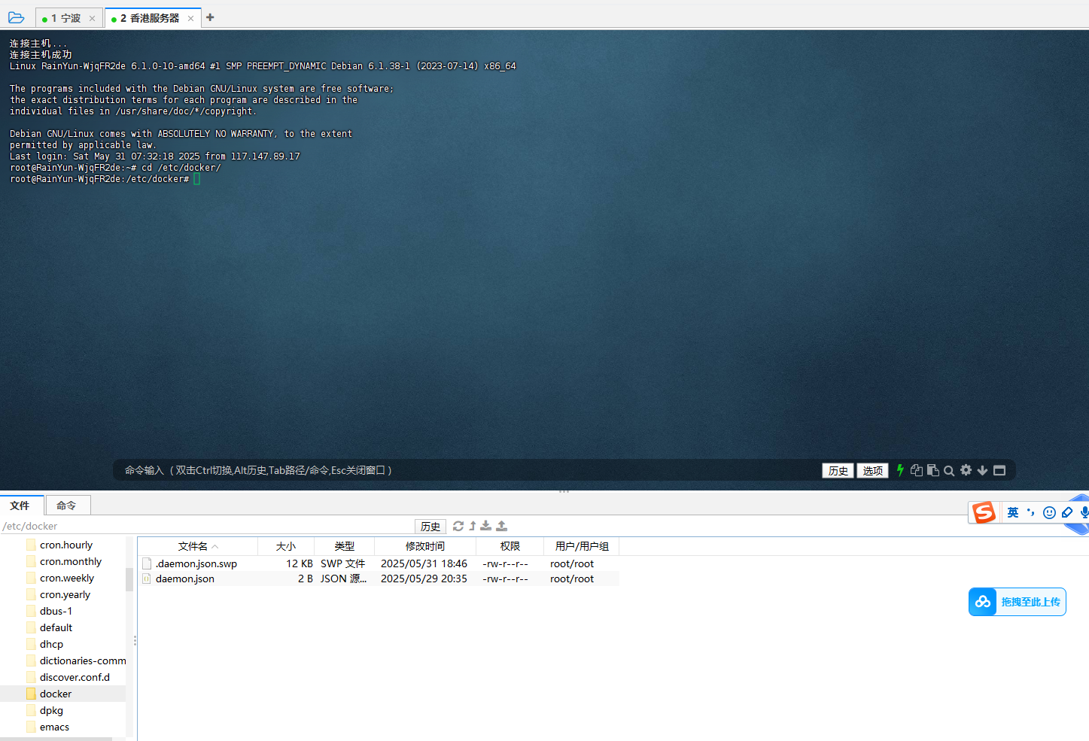The width and height of the screenshot is (1089, 741).
Task: Open terminal search with the magnifier icon
Action: tap(948, 470)
